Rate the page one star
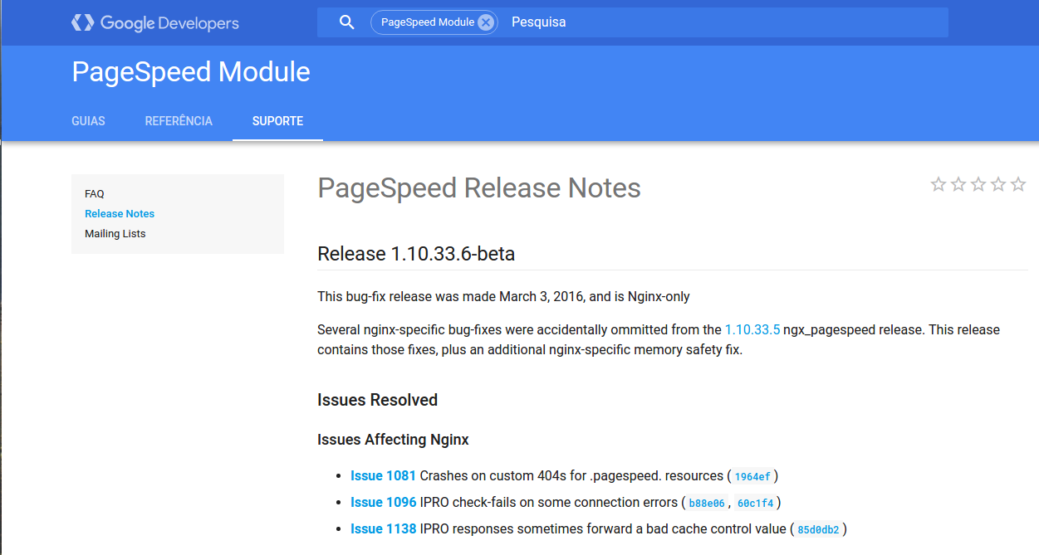 939,184
